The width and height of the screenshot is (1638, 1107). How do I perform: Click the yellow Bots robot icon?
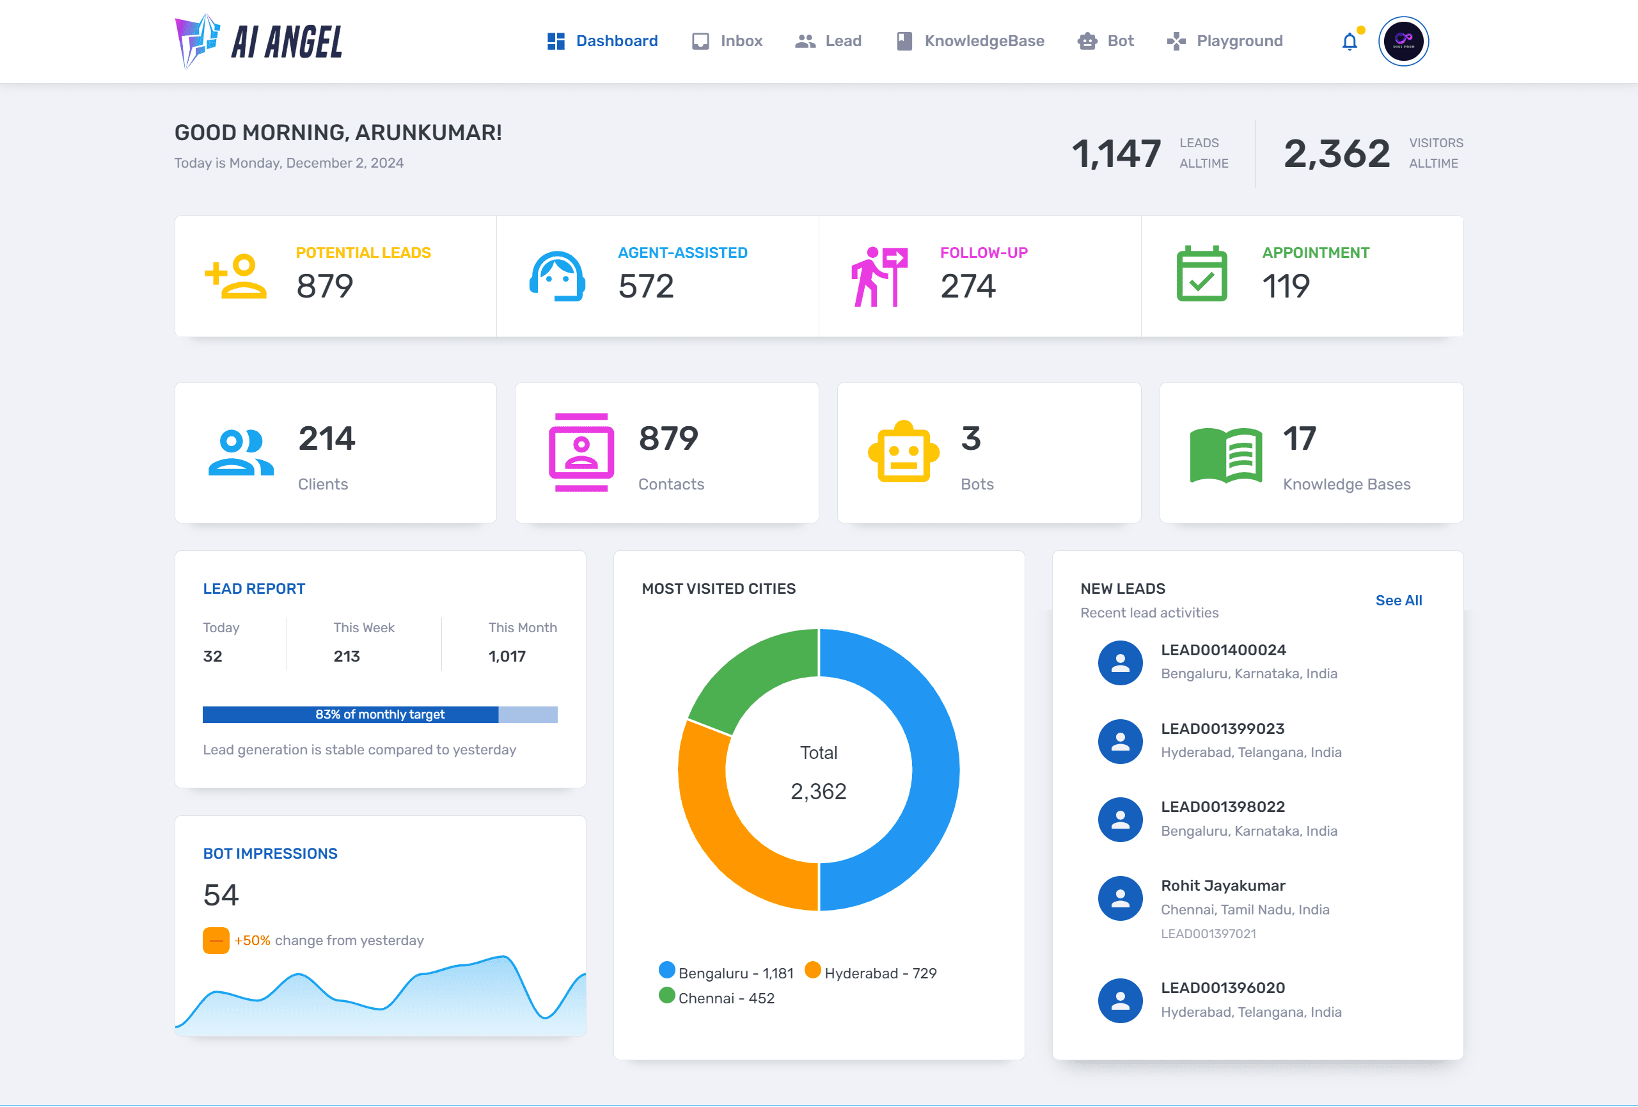point(903,452)
